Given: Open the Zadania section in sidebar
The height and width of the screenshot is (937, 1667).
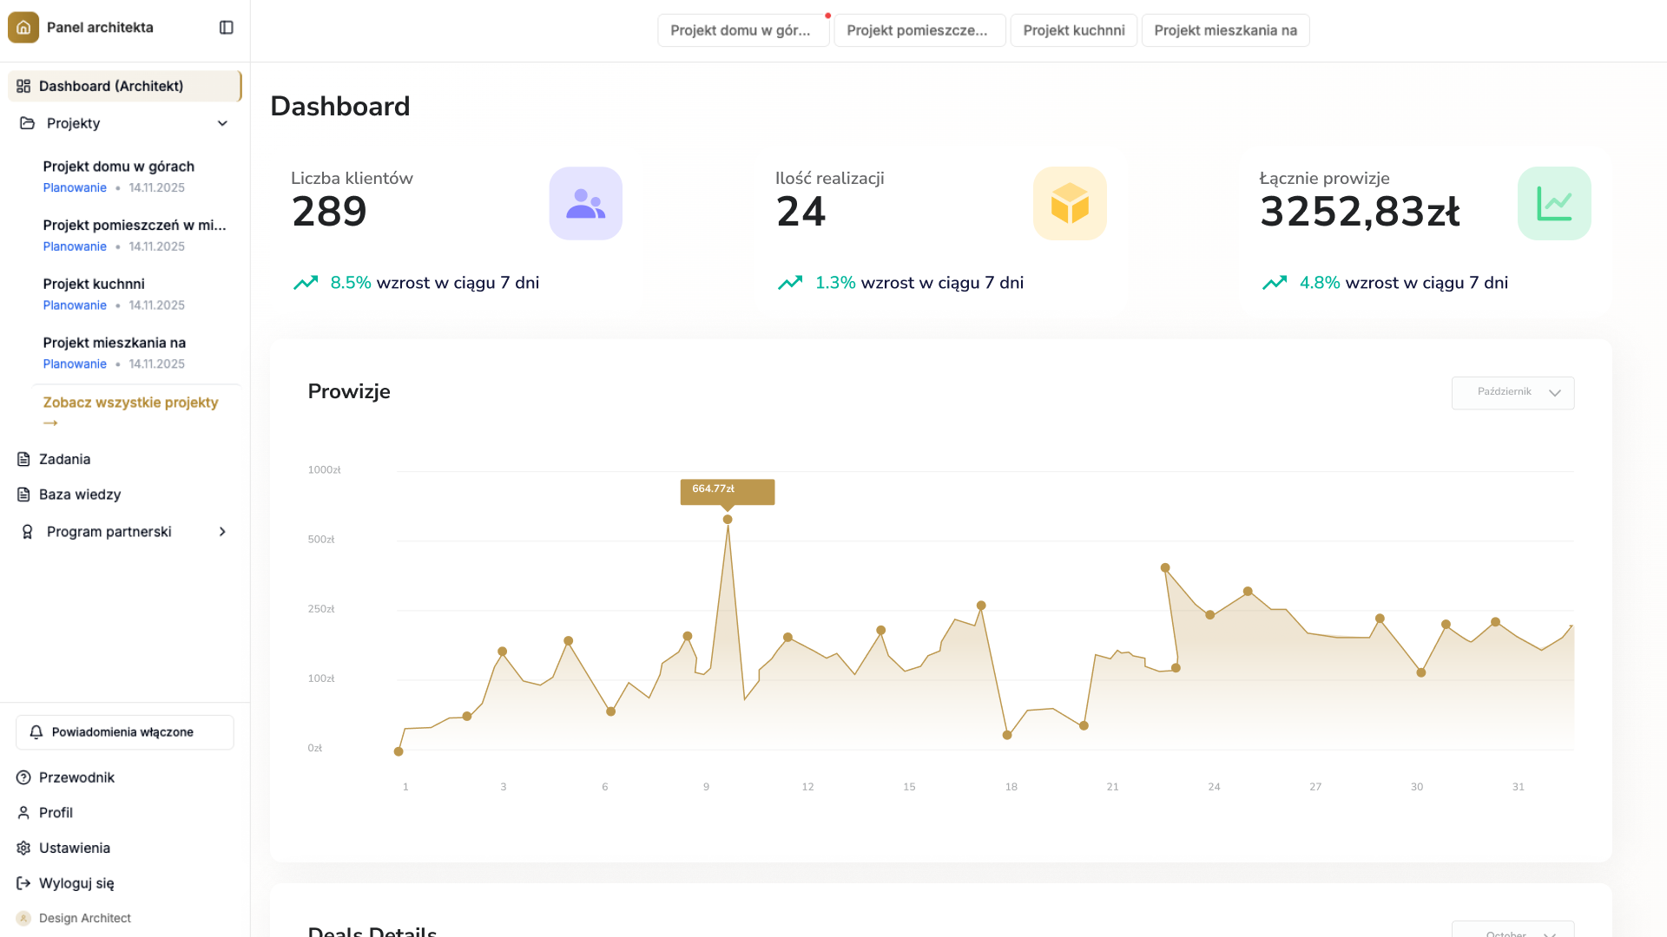Looking at the screenshot, I should click(x=65, y=459).
